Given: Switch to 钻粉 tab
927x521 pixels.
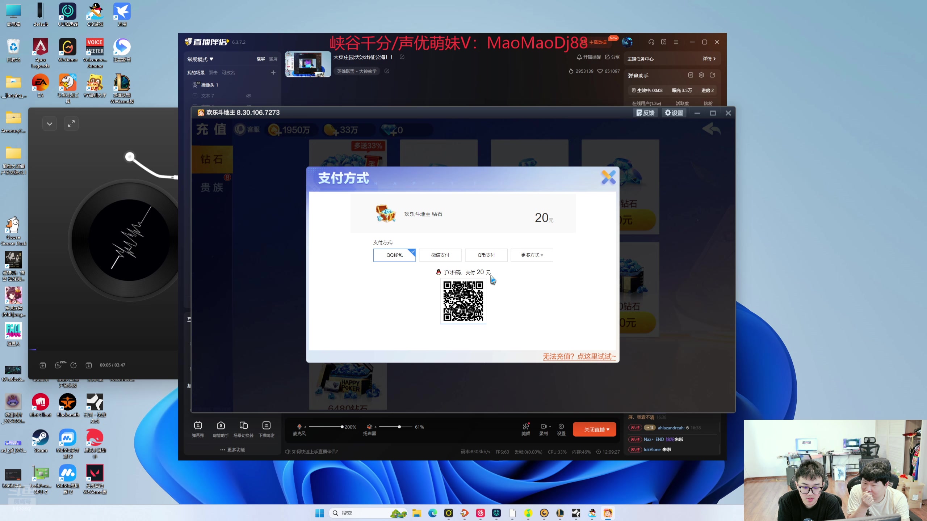Looking at the screenshot, I should point(708,103).
